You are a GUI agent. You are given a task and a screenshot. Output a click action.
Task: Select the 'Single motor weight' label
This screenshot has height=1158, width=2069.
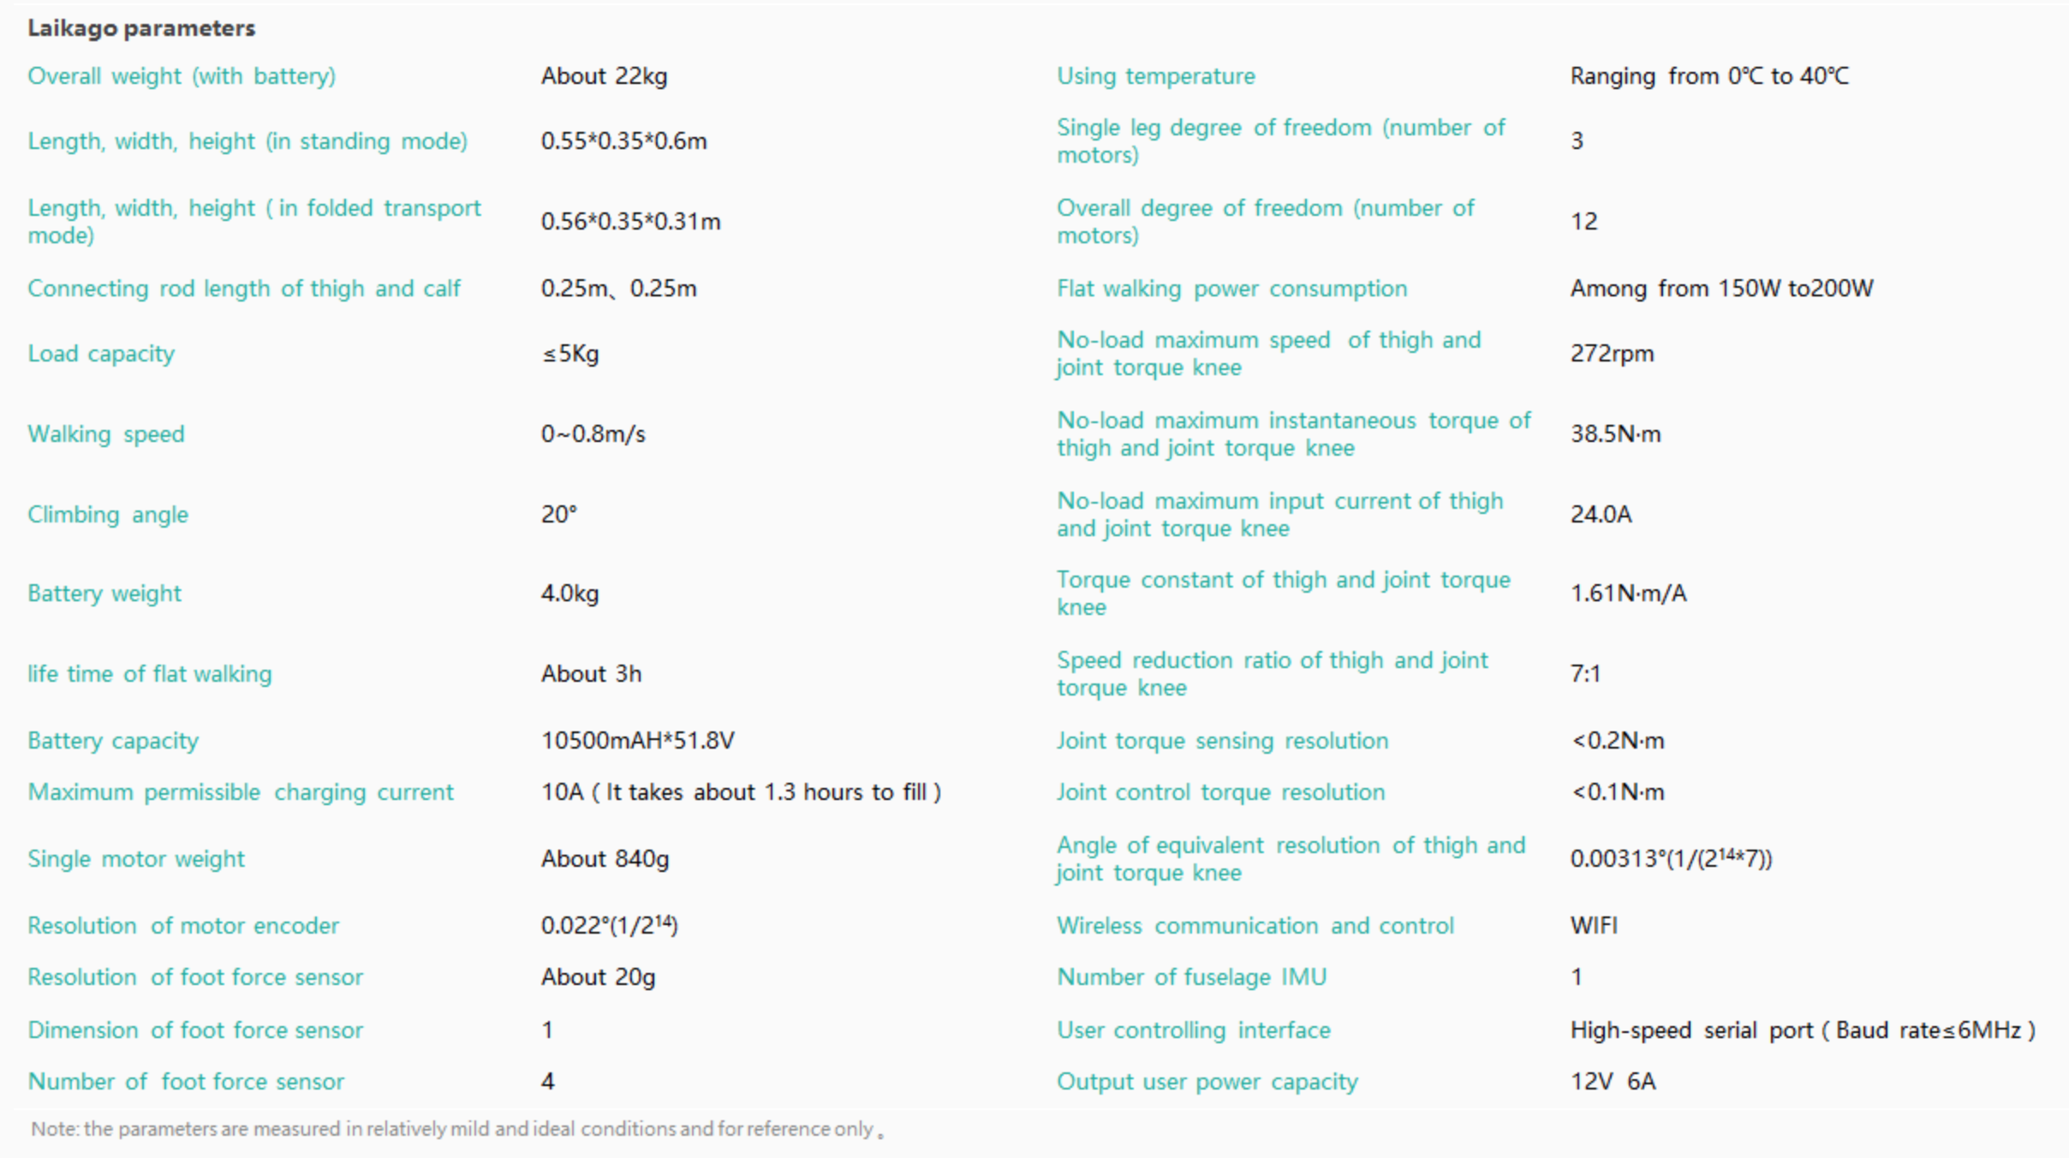pyautogui.click(x=136, y=859)
